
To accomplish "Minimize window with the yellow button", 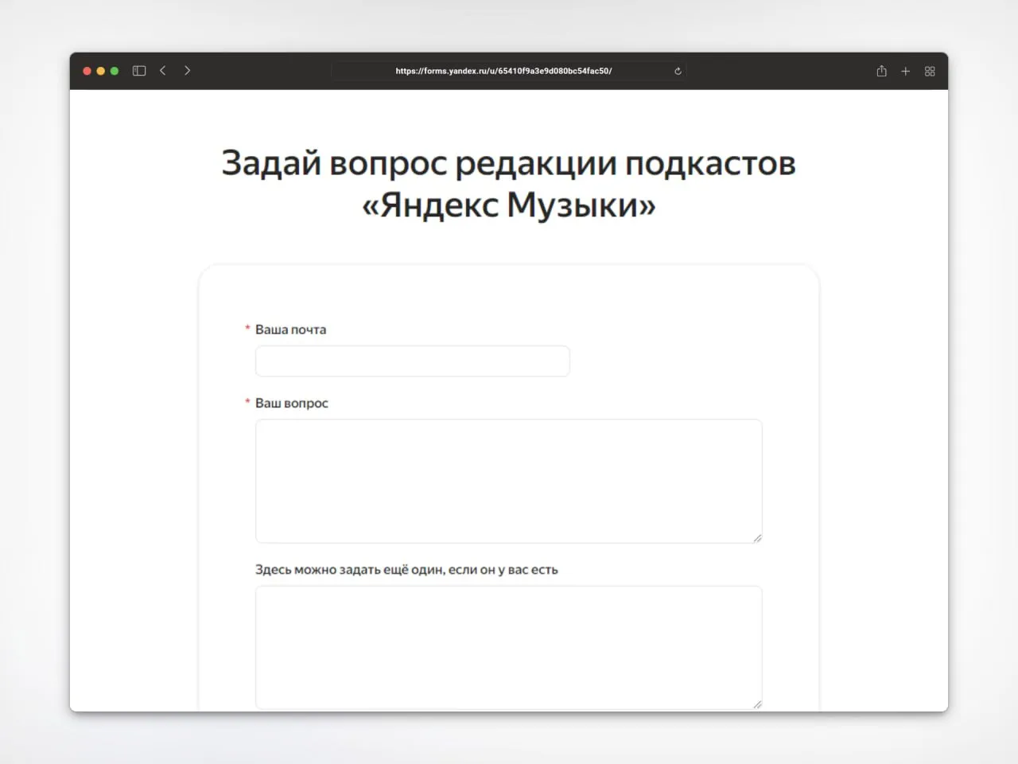I will 101,71.
